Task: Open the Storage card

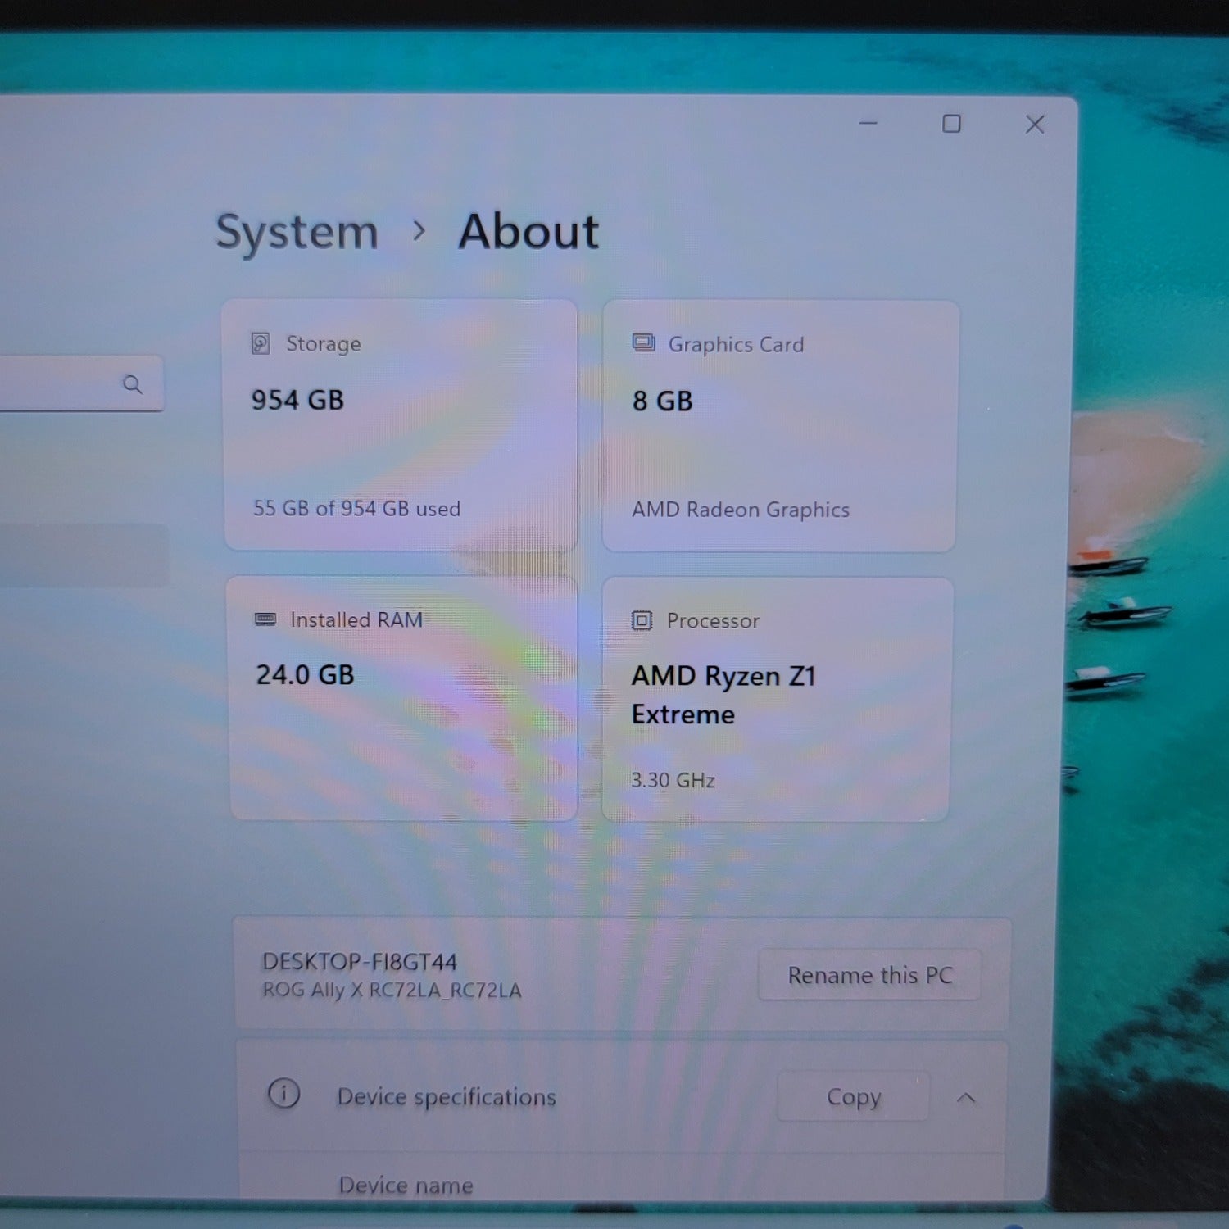Action: [x=401, y=424]
